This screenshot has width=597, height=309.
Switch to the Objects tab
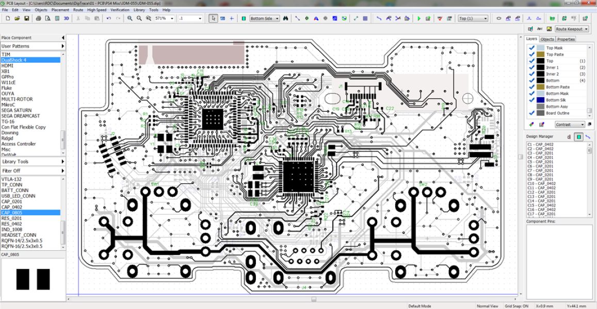pyautogui.click(x=547, y=39)
